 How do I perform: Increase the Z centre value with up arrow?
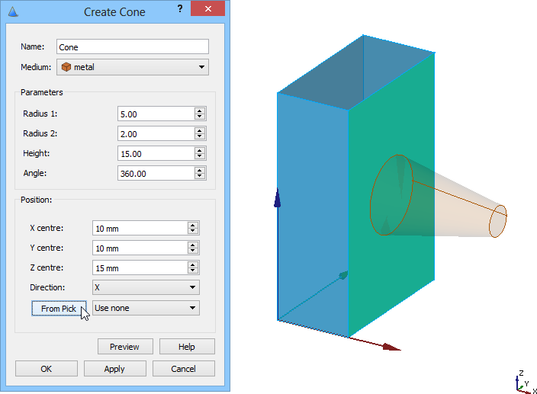(x=193, y=264)
